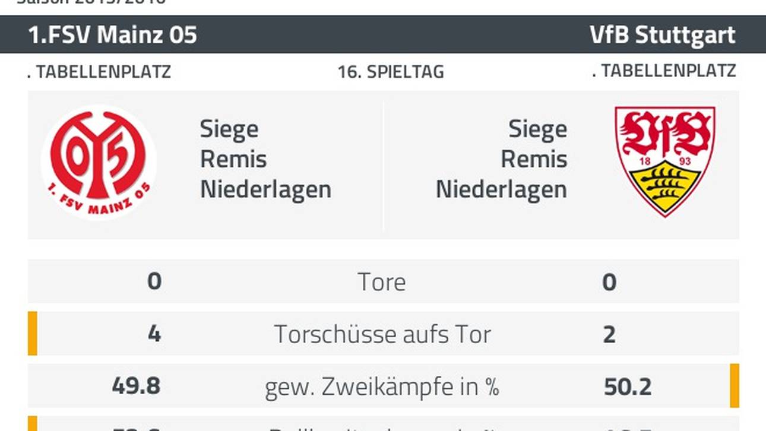Click Mainz's Siege label
The image size is (766, 431).
(229, 129)
